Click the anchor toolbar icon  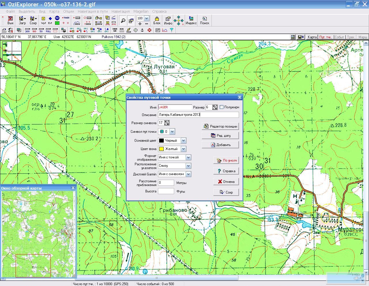click(142, 30)
